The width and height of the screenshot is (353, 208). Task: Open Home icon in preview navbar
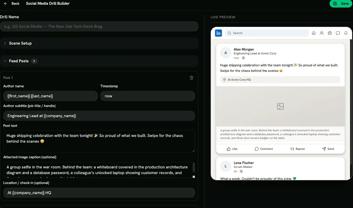[x=314, y=33]
